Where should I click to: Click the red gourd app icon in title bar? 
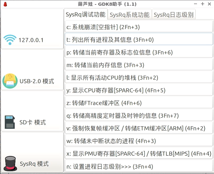coord(5,4)
